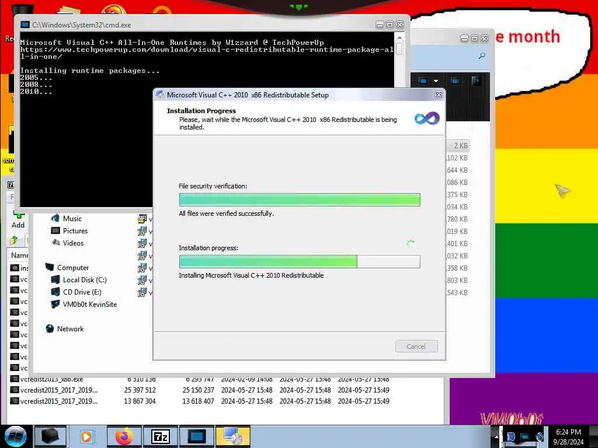Click the Computer icon in navigation pane
Viewport: 598px width, 448px height.
coord(50,267)
